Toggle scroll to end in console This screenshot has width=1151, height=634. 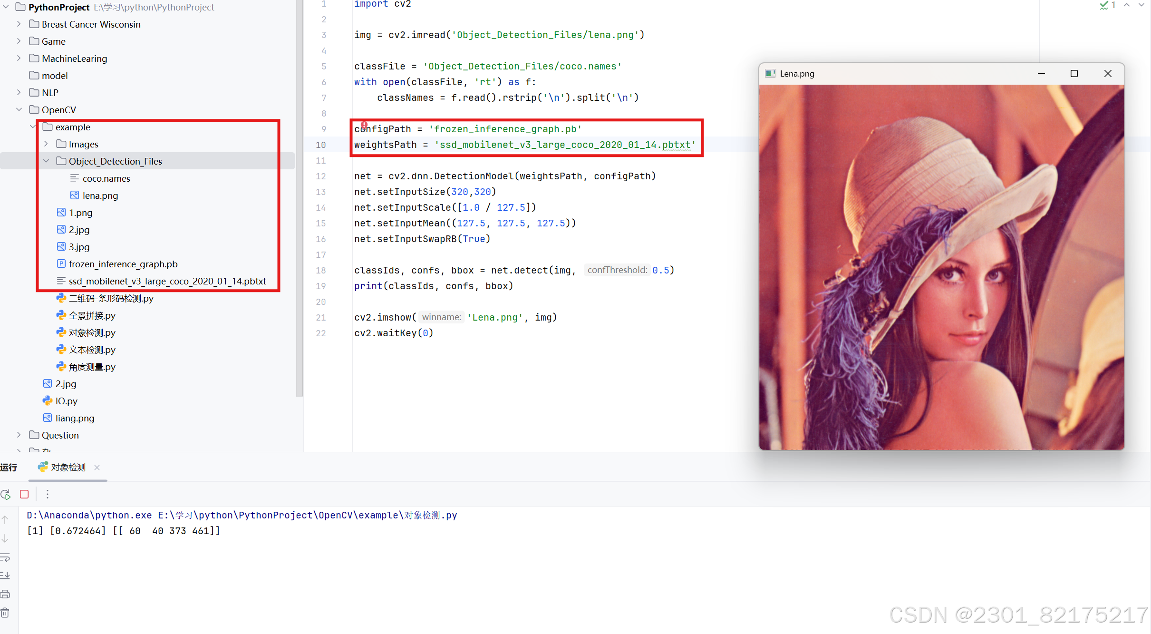5,575
